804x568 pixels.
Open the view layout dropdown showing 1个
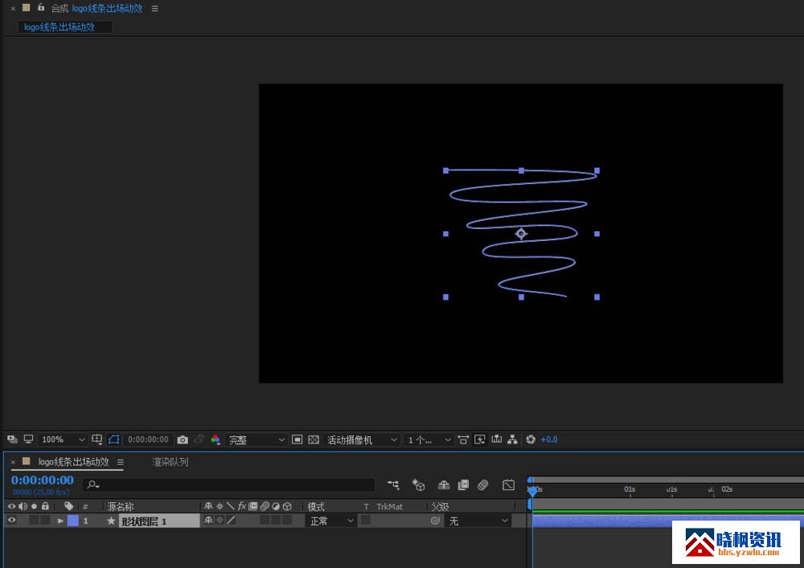[429, 439]
